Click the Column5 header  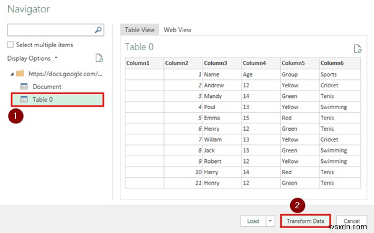click(300, 63)
